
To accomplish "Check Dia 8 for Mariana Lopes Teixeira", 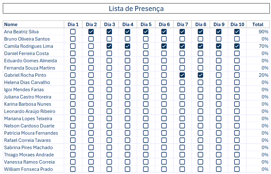I will point(200,118).
